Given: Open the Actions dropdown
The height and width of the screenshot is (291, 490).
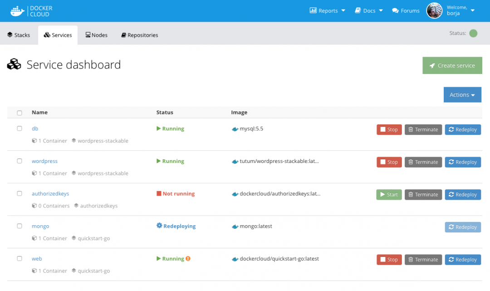Looking at the screenshot, I should pos(462,94).
